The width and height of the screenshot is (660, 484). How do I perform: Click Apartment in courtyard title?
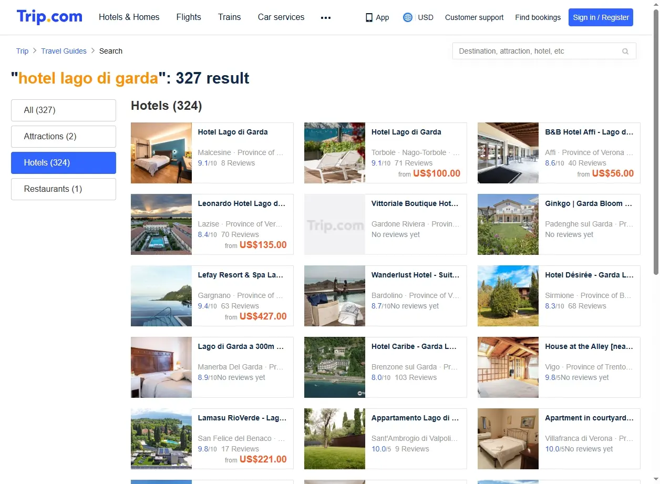[x=589, y=418]
